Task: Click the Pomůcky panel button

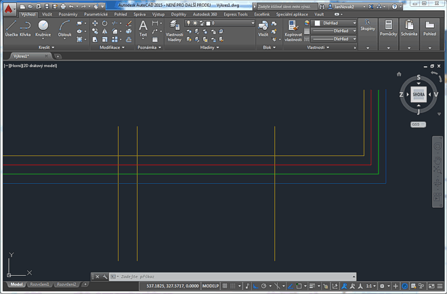Action: click(x=388, y=30)
